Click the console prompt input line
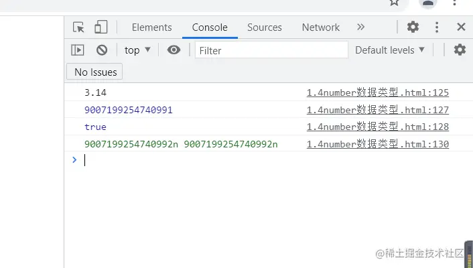This screenshot has height=268, width=473. (x=269, y=160)
